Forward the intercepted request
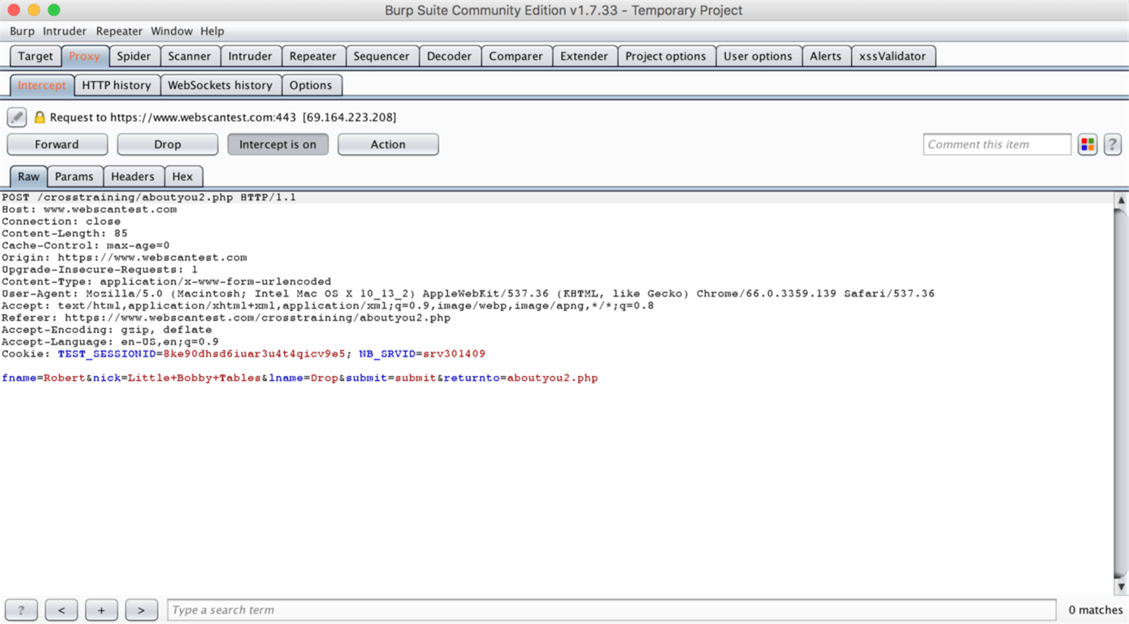 tap(57, 144)
